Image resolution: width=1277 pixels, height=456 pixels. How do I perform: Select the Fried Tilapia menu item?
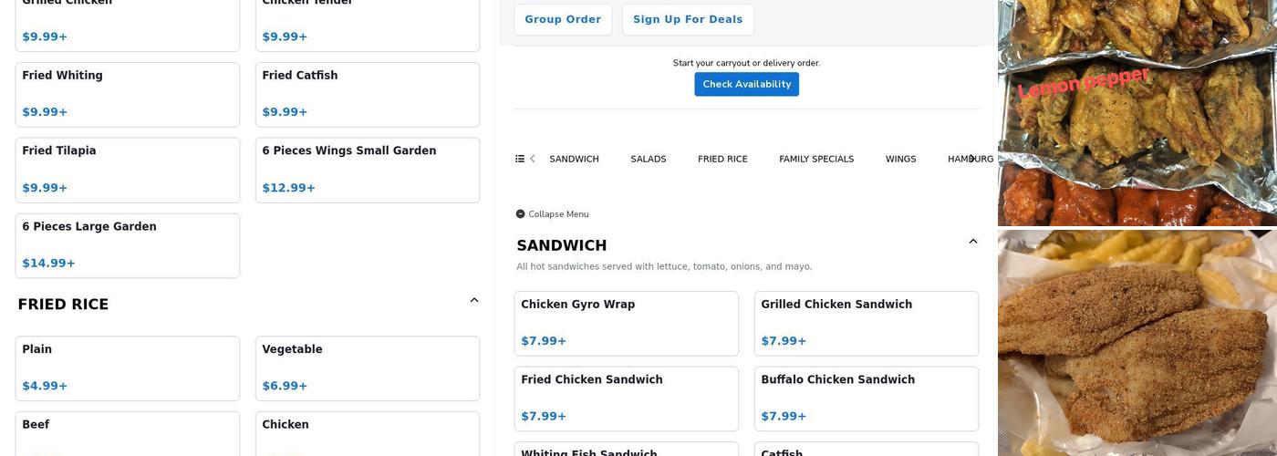click(x=127, y=170)
